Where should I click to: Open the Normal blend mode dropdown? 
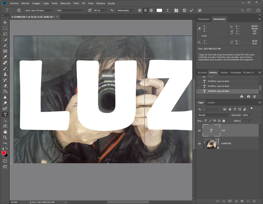tap(214, 115)
